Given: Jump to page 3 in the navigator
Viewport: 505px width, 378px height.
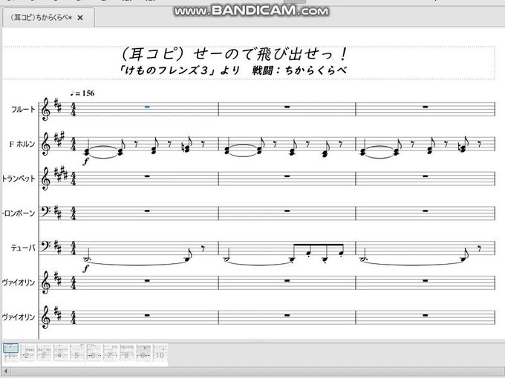Looking at the screenshot, I should pos(44,353).
